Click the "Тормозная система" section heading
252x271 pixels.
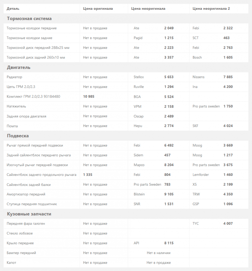[29, 19]
